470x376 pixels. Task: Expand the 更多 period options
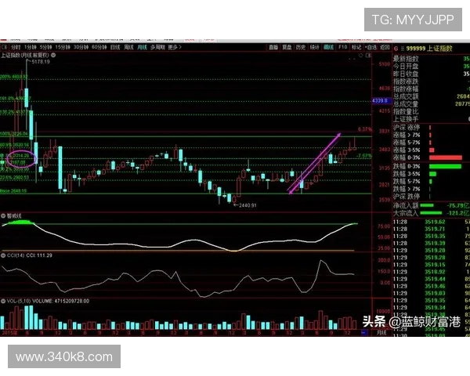[x=175, y=47]
